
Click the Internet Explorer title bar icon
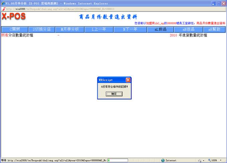point(3,3)
